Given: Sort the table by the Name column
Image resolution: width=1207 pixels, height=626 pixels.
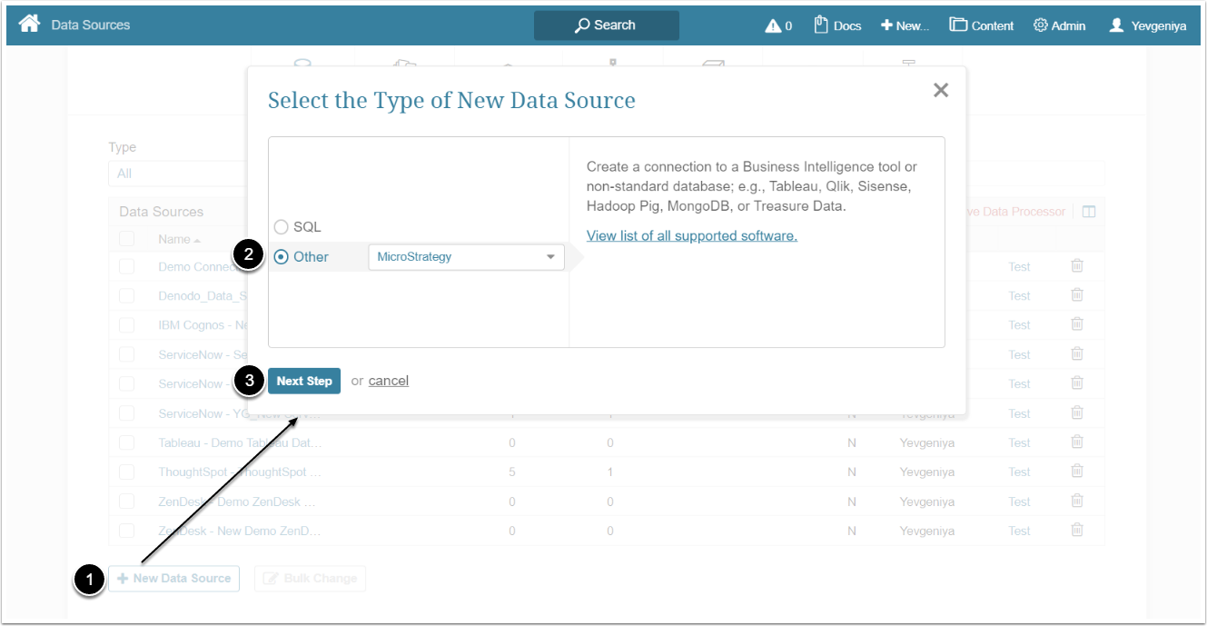Looking at the screenshot, I should (174, 239).
